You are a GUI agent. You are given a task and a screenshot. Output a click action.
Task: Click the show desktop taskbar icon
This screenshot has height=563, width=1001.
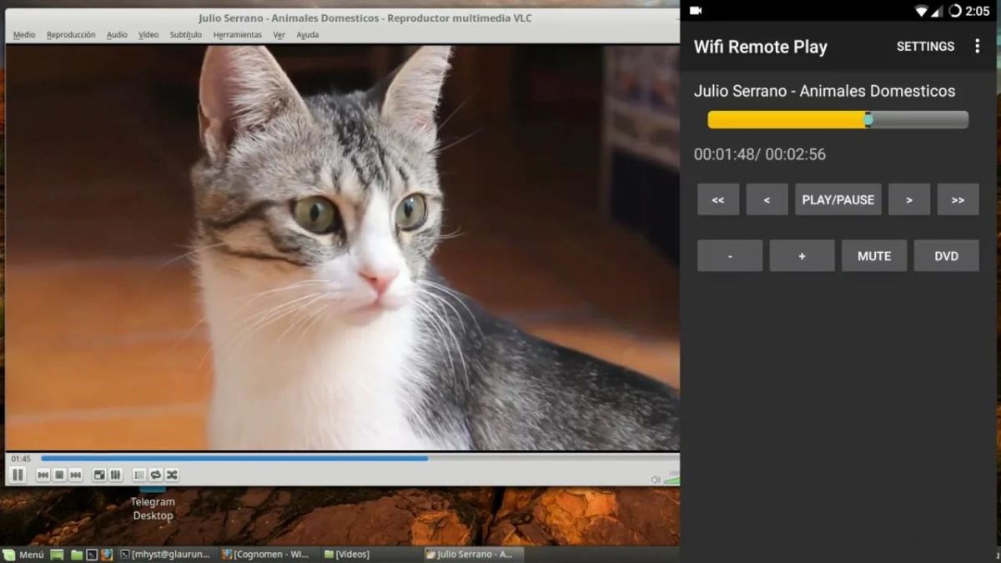(57, 554)
